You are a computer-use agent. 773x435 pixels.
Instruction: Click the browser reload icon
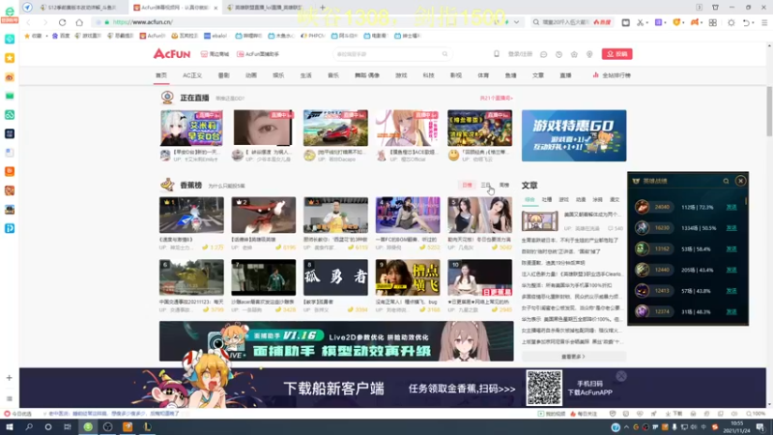[62, 22]
